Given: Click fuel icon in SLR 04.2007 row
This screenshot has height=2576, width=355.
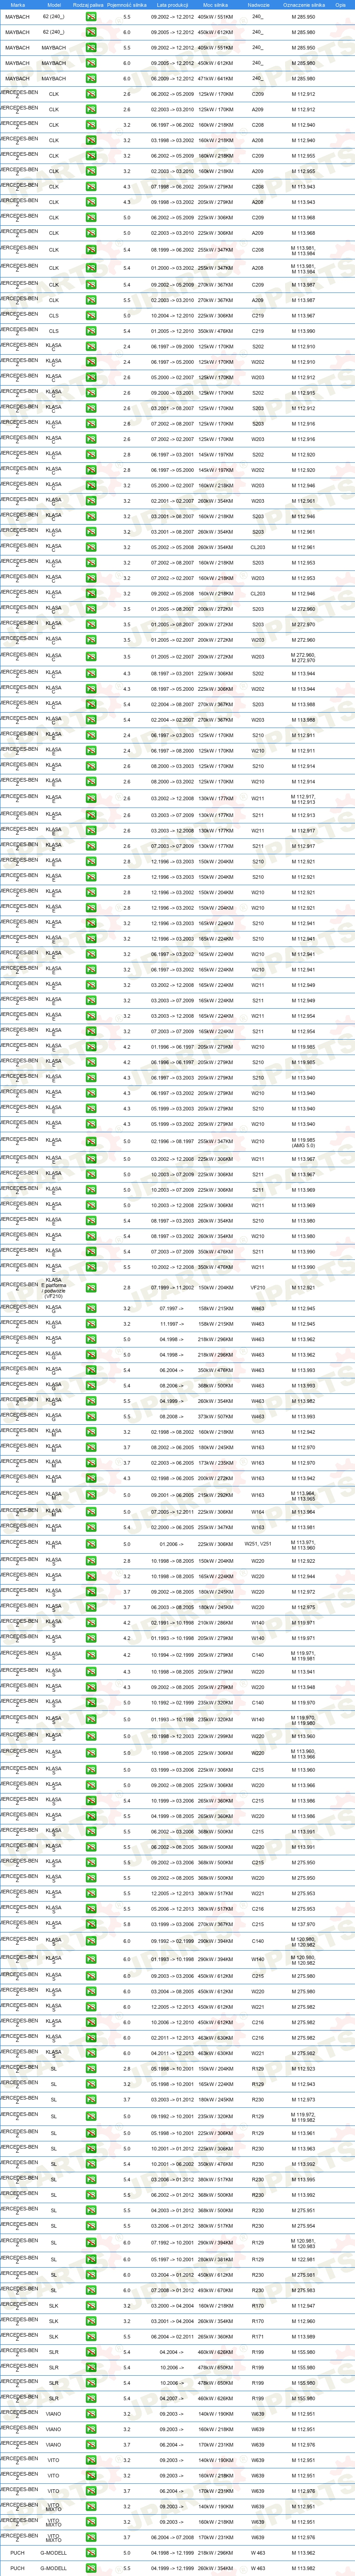Looking at the screenshot, I should point(91,2398).
